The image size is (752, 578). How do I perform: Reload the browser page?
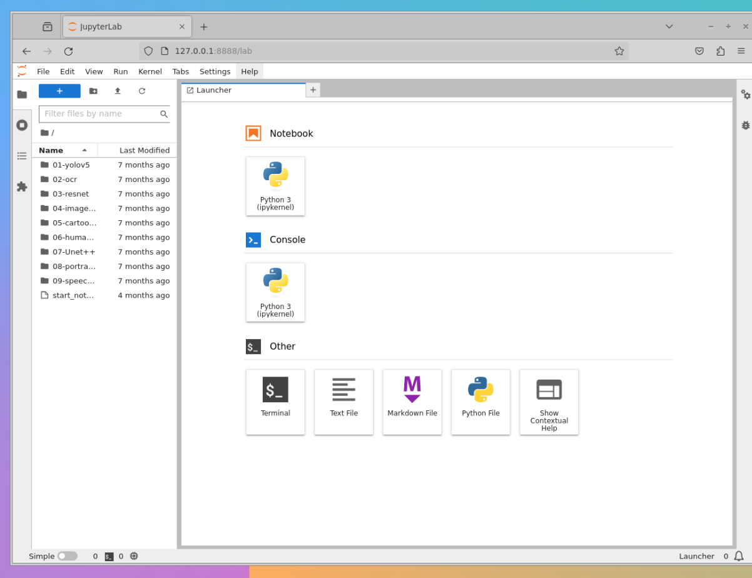click(68, 51)
